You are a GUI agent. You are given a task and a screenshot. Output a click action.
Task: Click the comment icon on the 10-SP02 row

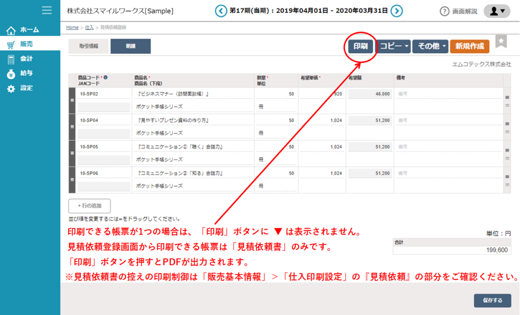[507, 97]
